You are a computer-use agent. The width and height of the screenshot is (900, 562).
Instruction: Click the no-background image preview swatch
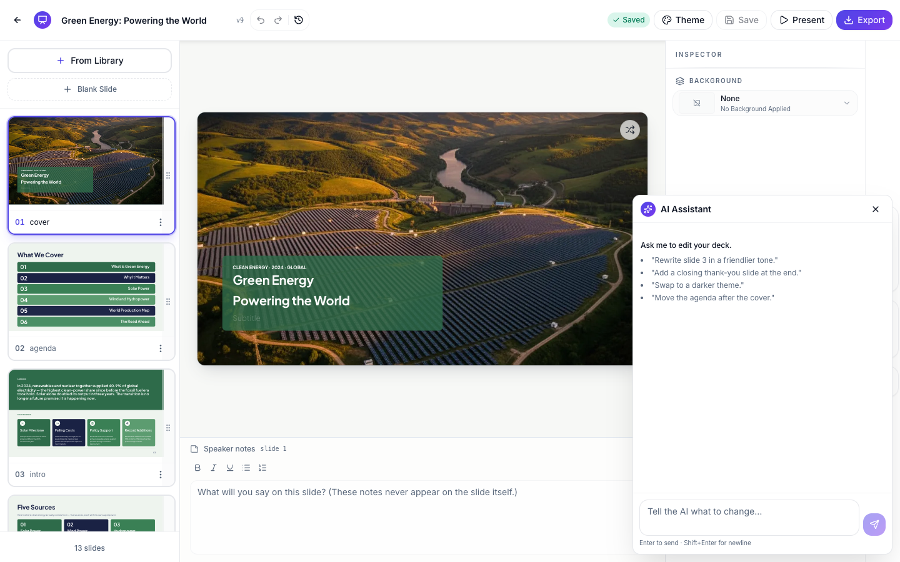697,103
